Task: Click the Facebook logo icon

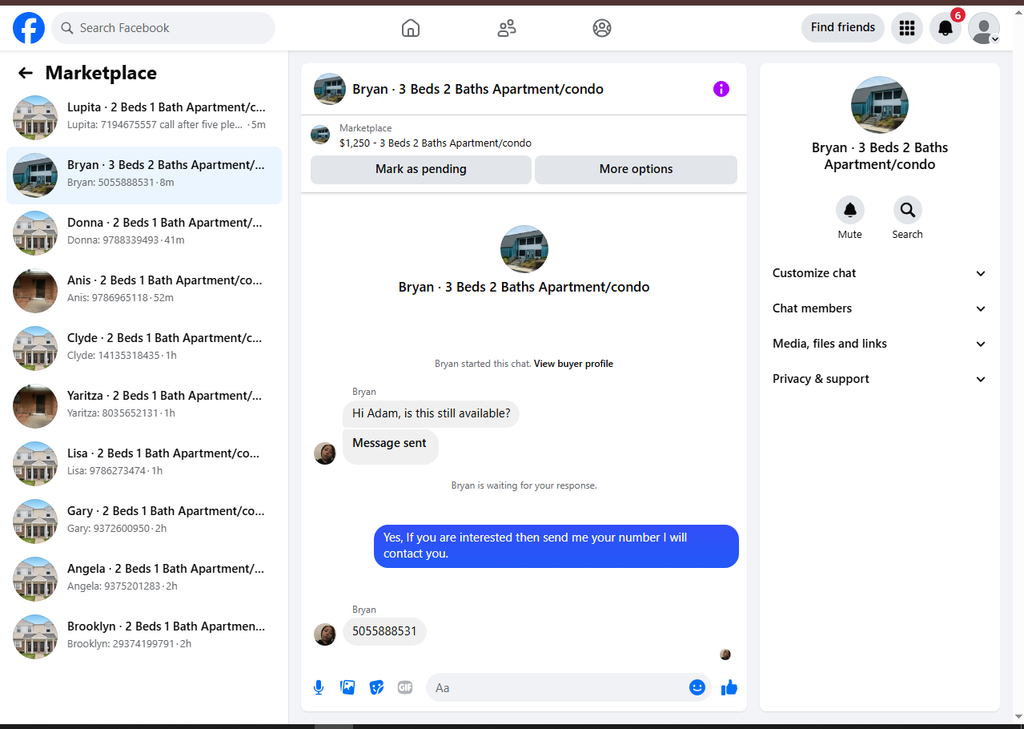Action: (29, 28)
